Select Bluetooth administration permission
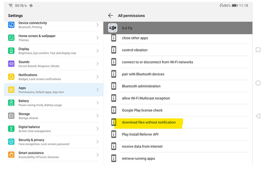Screen dimensions: 264x170 point(178,86)
